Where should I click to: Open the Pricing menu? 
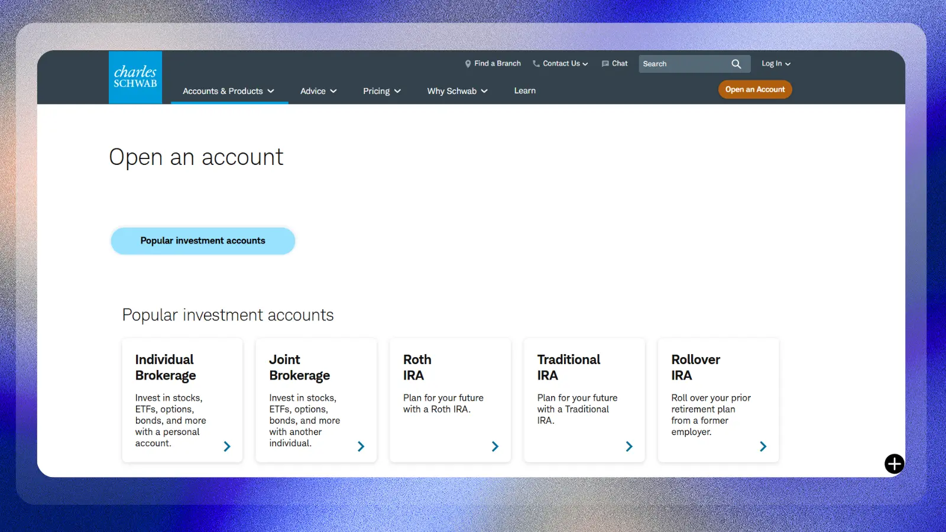382,91
